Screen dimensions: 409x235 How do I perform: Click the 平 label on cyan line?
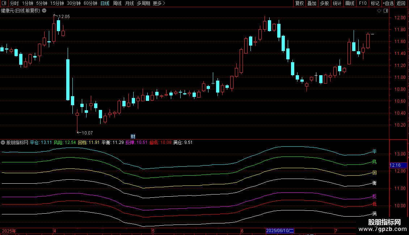coord(374,151)
